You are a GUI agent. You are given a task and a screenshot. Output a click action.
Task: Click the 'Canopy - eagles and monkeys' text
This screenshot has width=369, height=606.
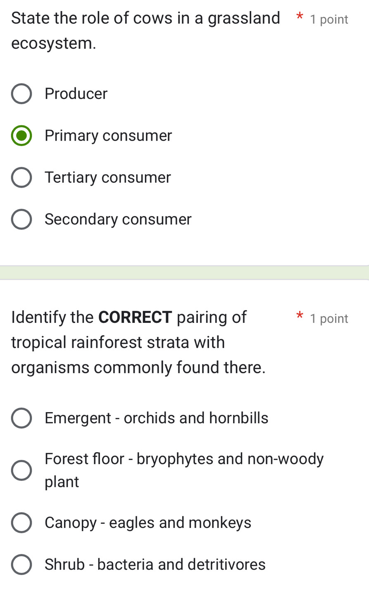(148, 523)
